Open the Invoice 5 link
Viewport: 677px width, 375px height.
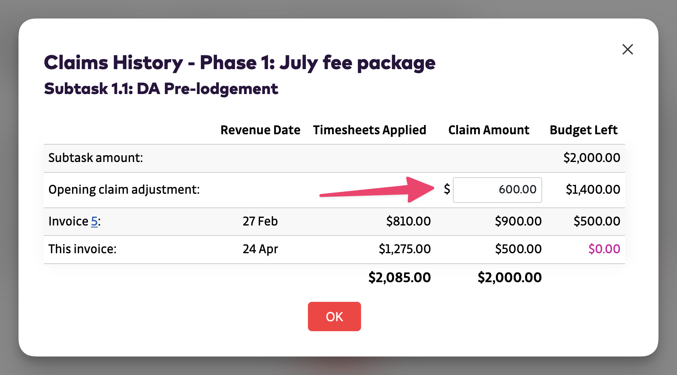(x=95, y=221)
